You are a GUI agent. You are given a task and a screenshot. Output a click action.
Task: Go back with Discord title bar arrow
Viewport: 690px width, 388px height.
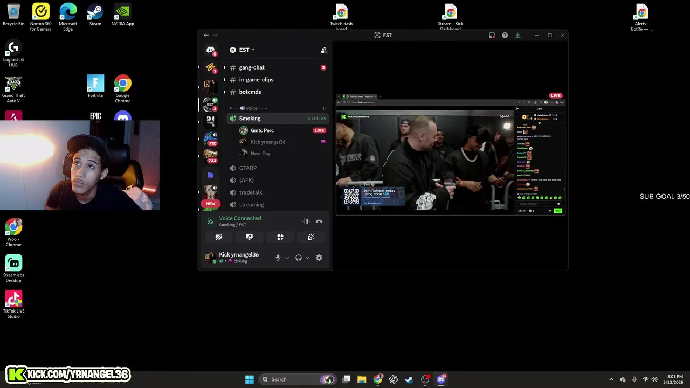pyautogui.click(x=206, y=35)
